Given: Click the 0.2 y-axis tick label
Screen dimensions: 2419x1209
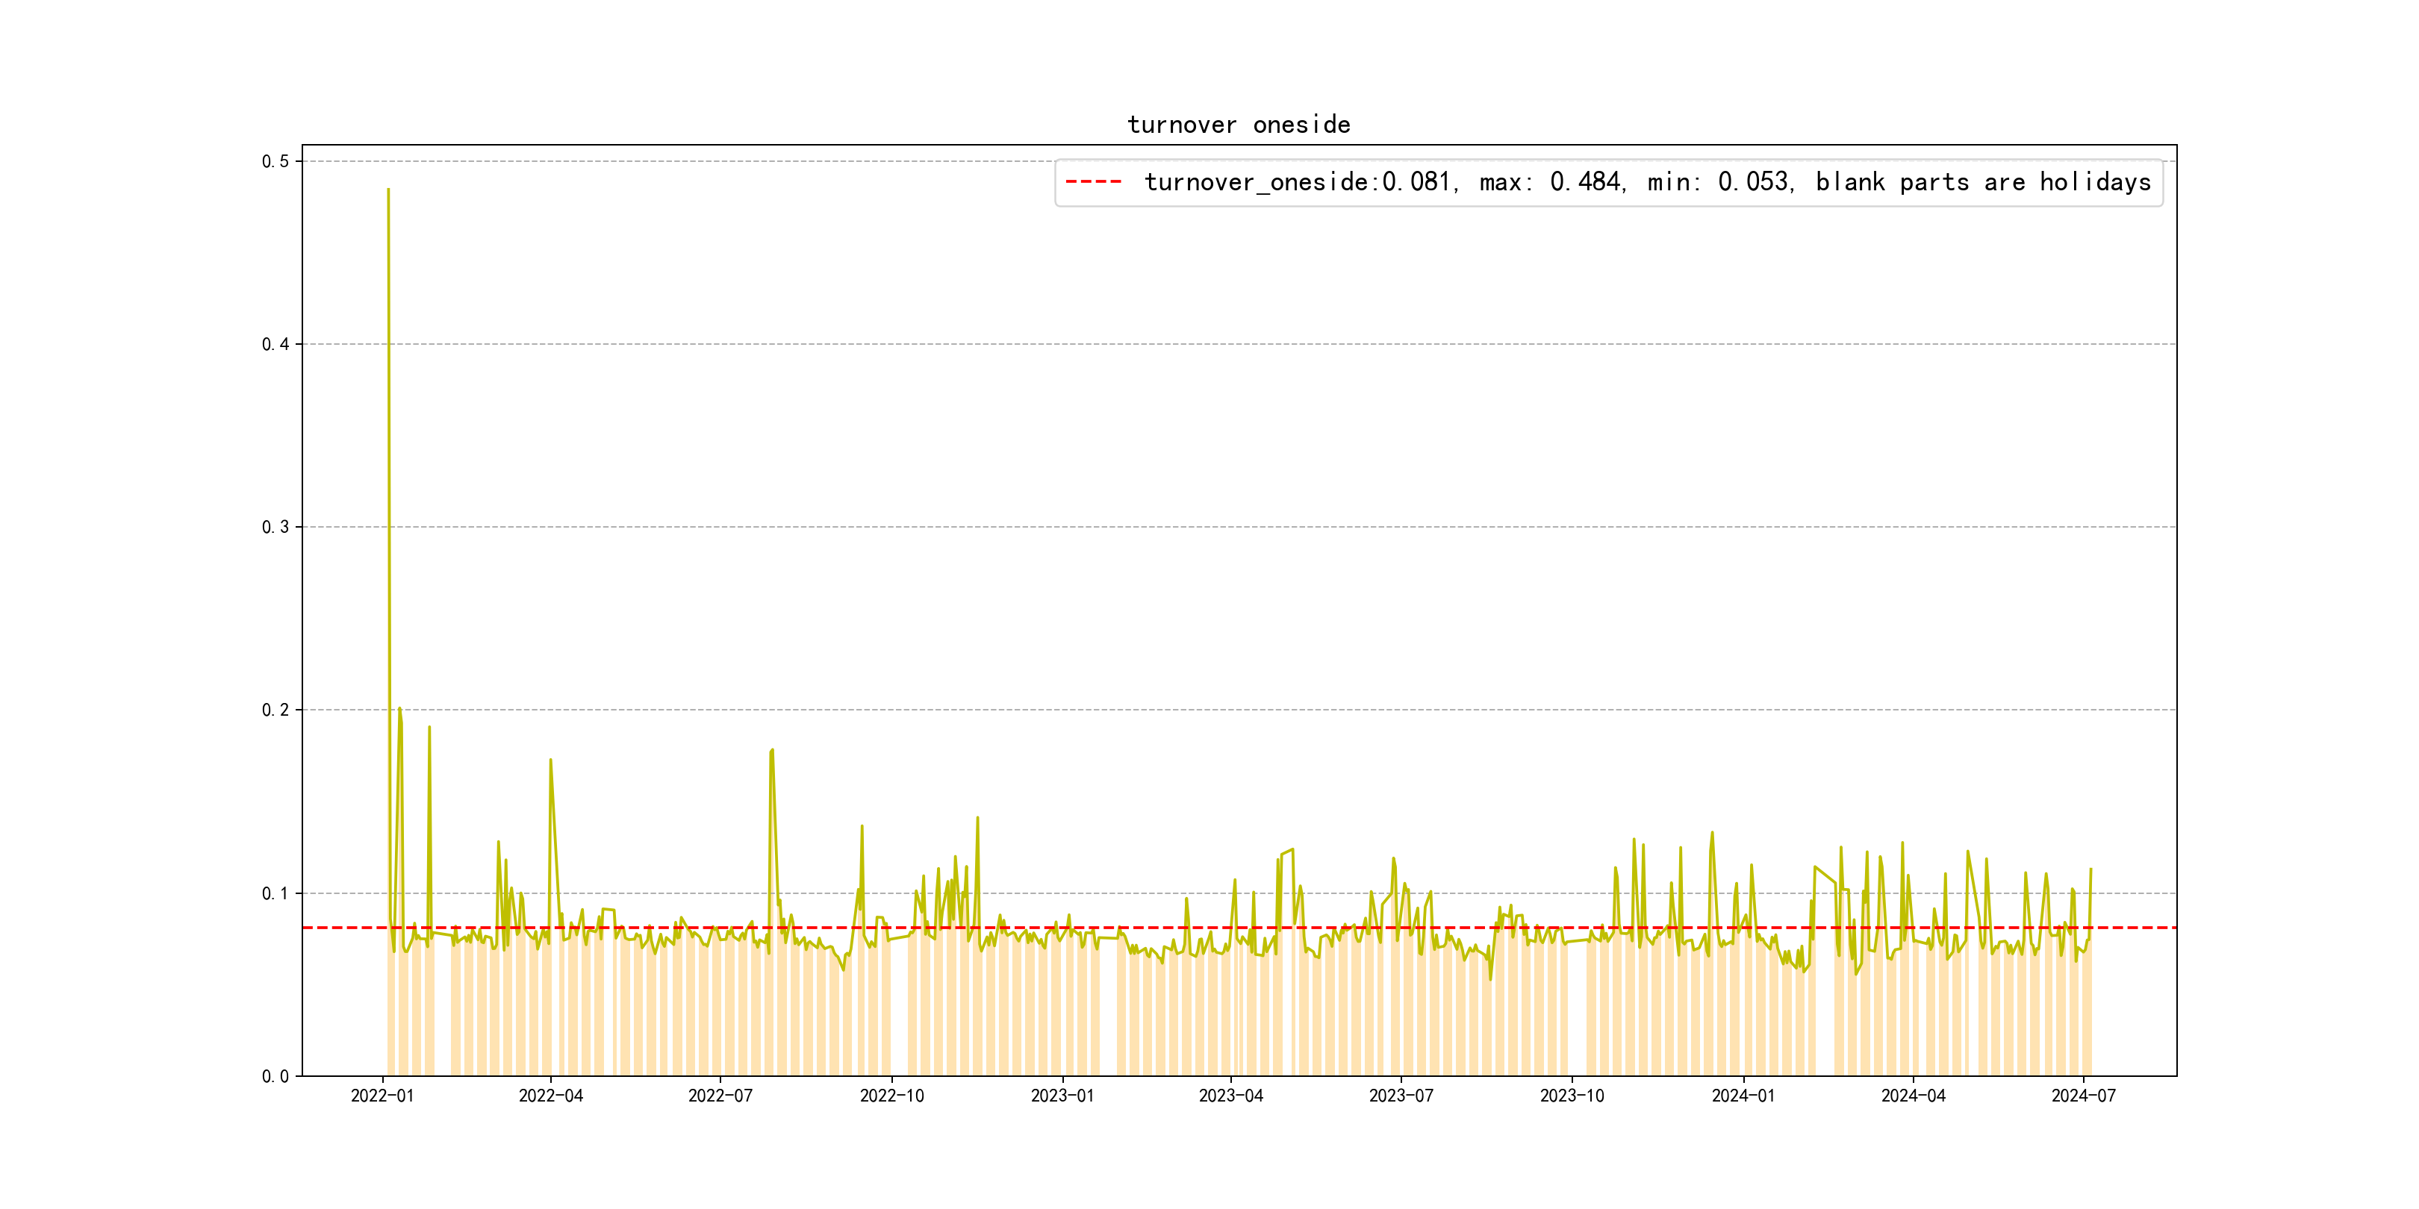Looking at the screenshot, I should pyautogui.click(x=275, y=710).
